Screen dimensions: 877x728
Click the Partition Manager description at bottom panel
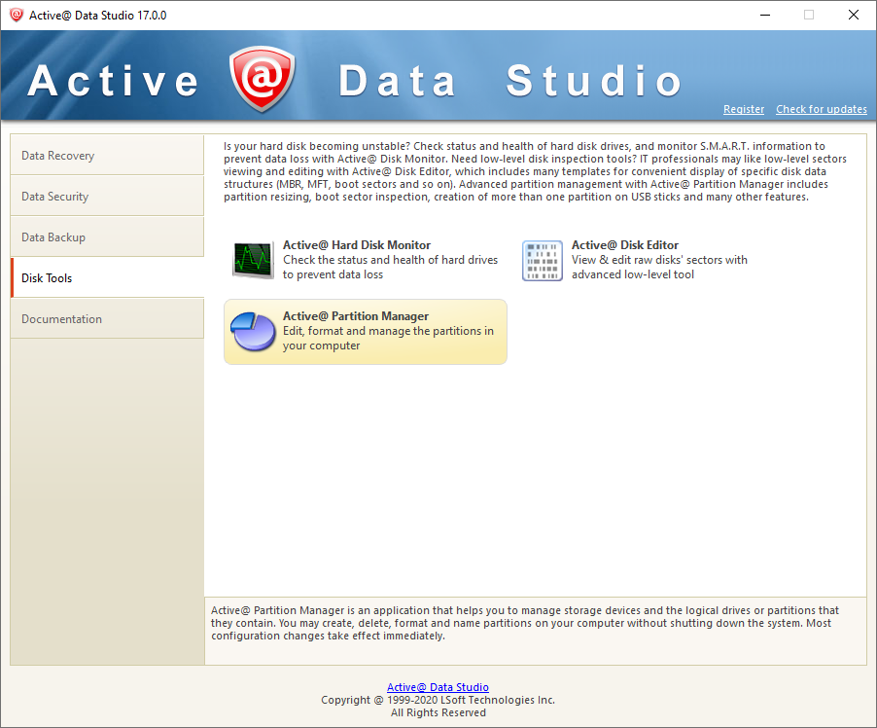click(525, 623)
